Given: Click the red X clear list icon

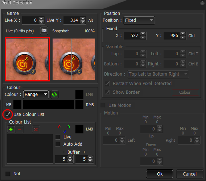Looking at the screenshot, I should (36, 129).
